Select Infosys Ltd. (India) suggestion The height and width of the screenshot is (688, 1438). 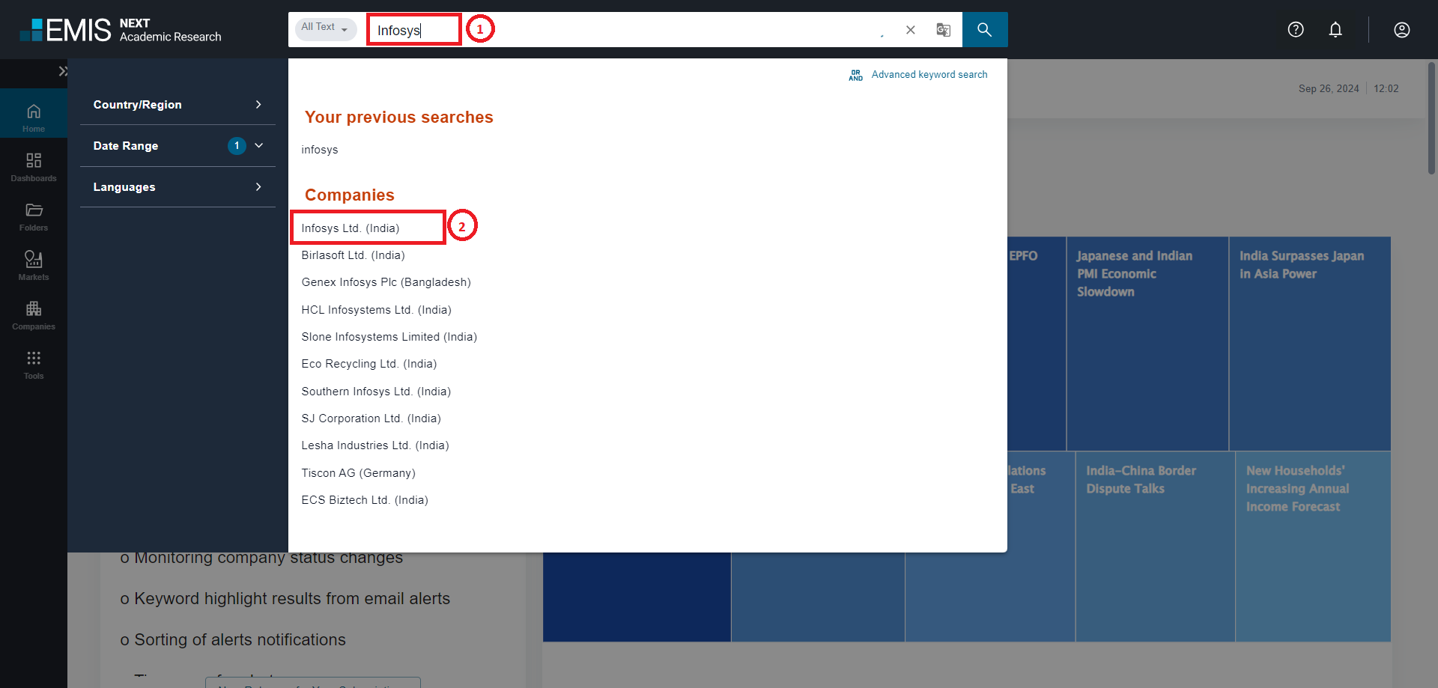[x=351, y=228]
